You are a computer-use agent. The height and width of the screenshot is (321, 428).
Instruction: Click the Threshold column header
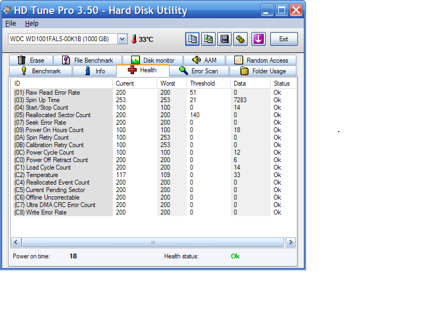click(x=202, y=83)
